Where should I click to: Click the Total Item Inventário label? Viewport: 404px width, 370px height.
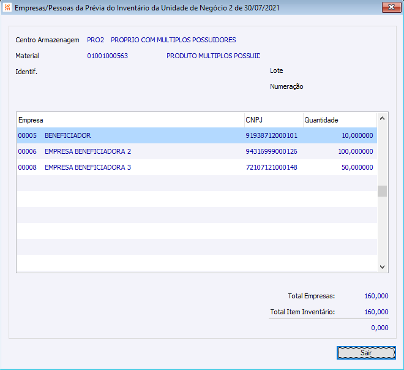(302, 312)
